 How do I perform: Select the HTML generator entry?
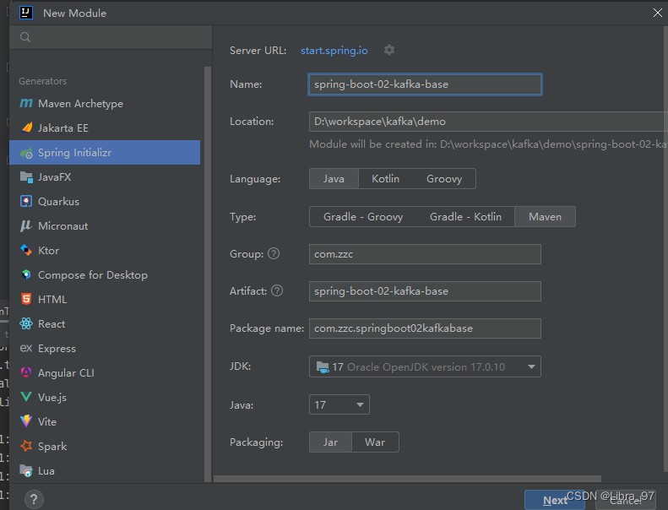[105, 299]
